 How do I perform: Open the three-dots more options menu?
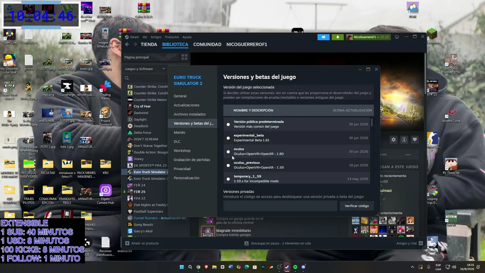408,155
